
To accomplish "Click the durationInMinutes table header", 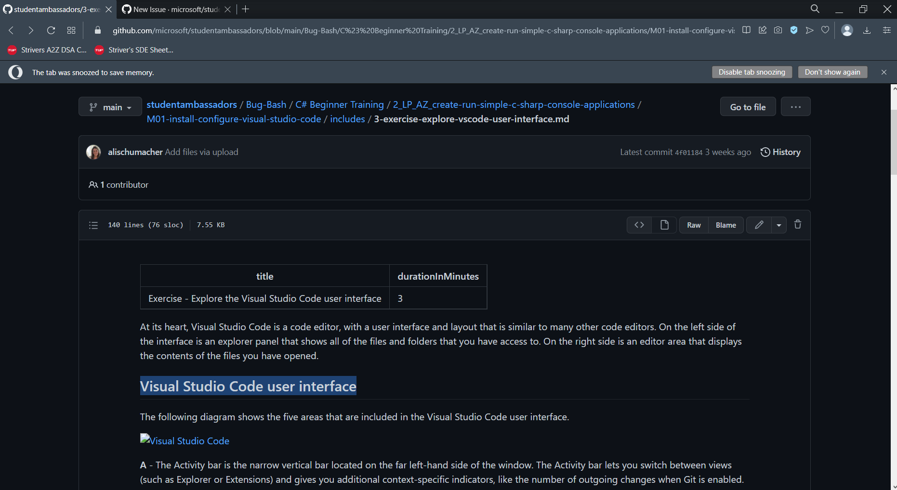I will [438, 276].
